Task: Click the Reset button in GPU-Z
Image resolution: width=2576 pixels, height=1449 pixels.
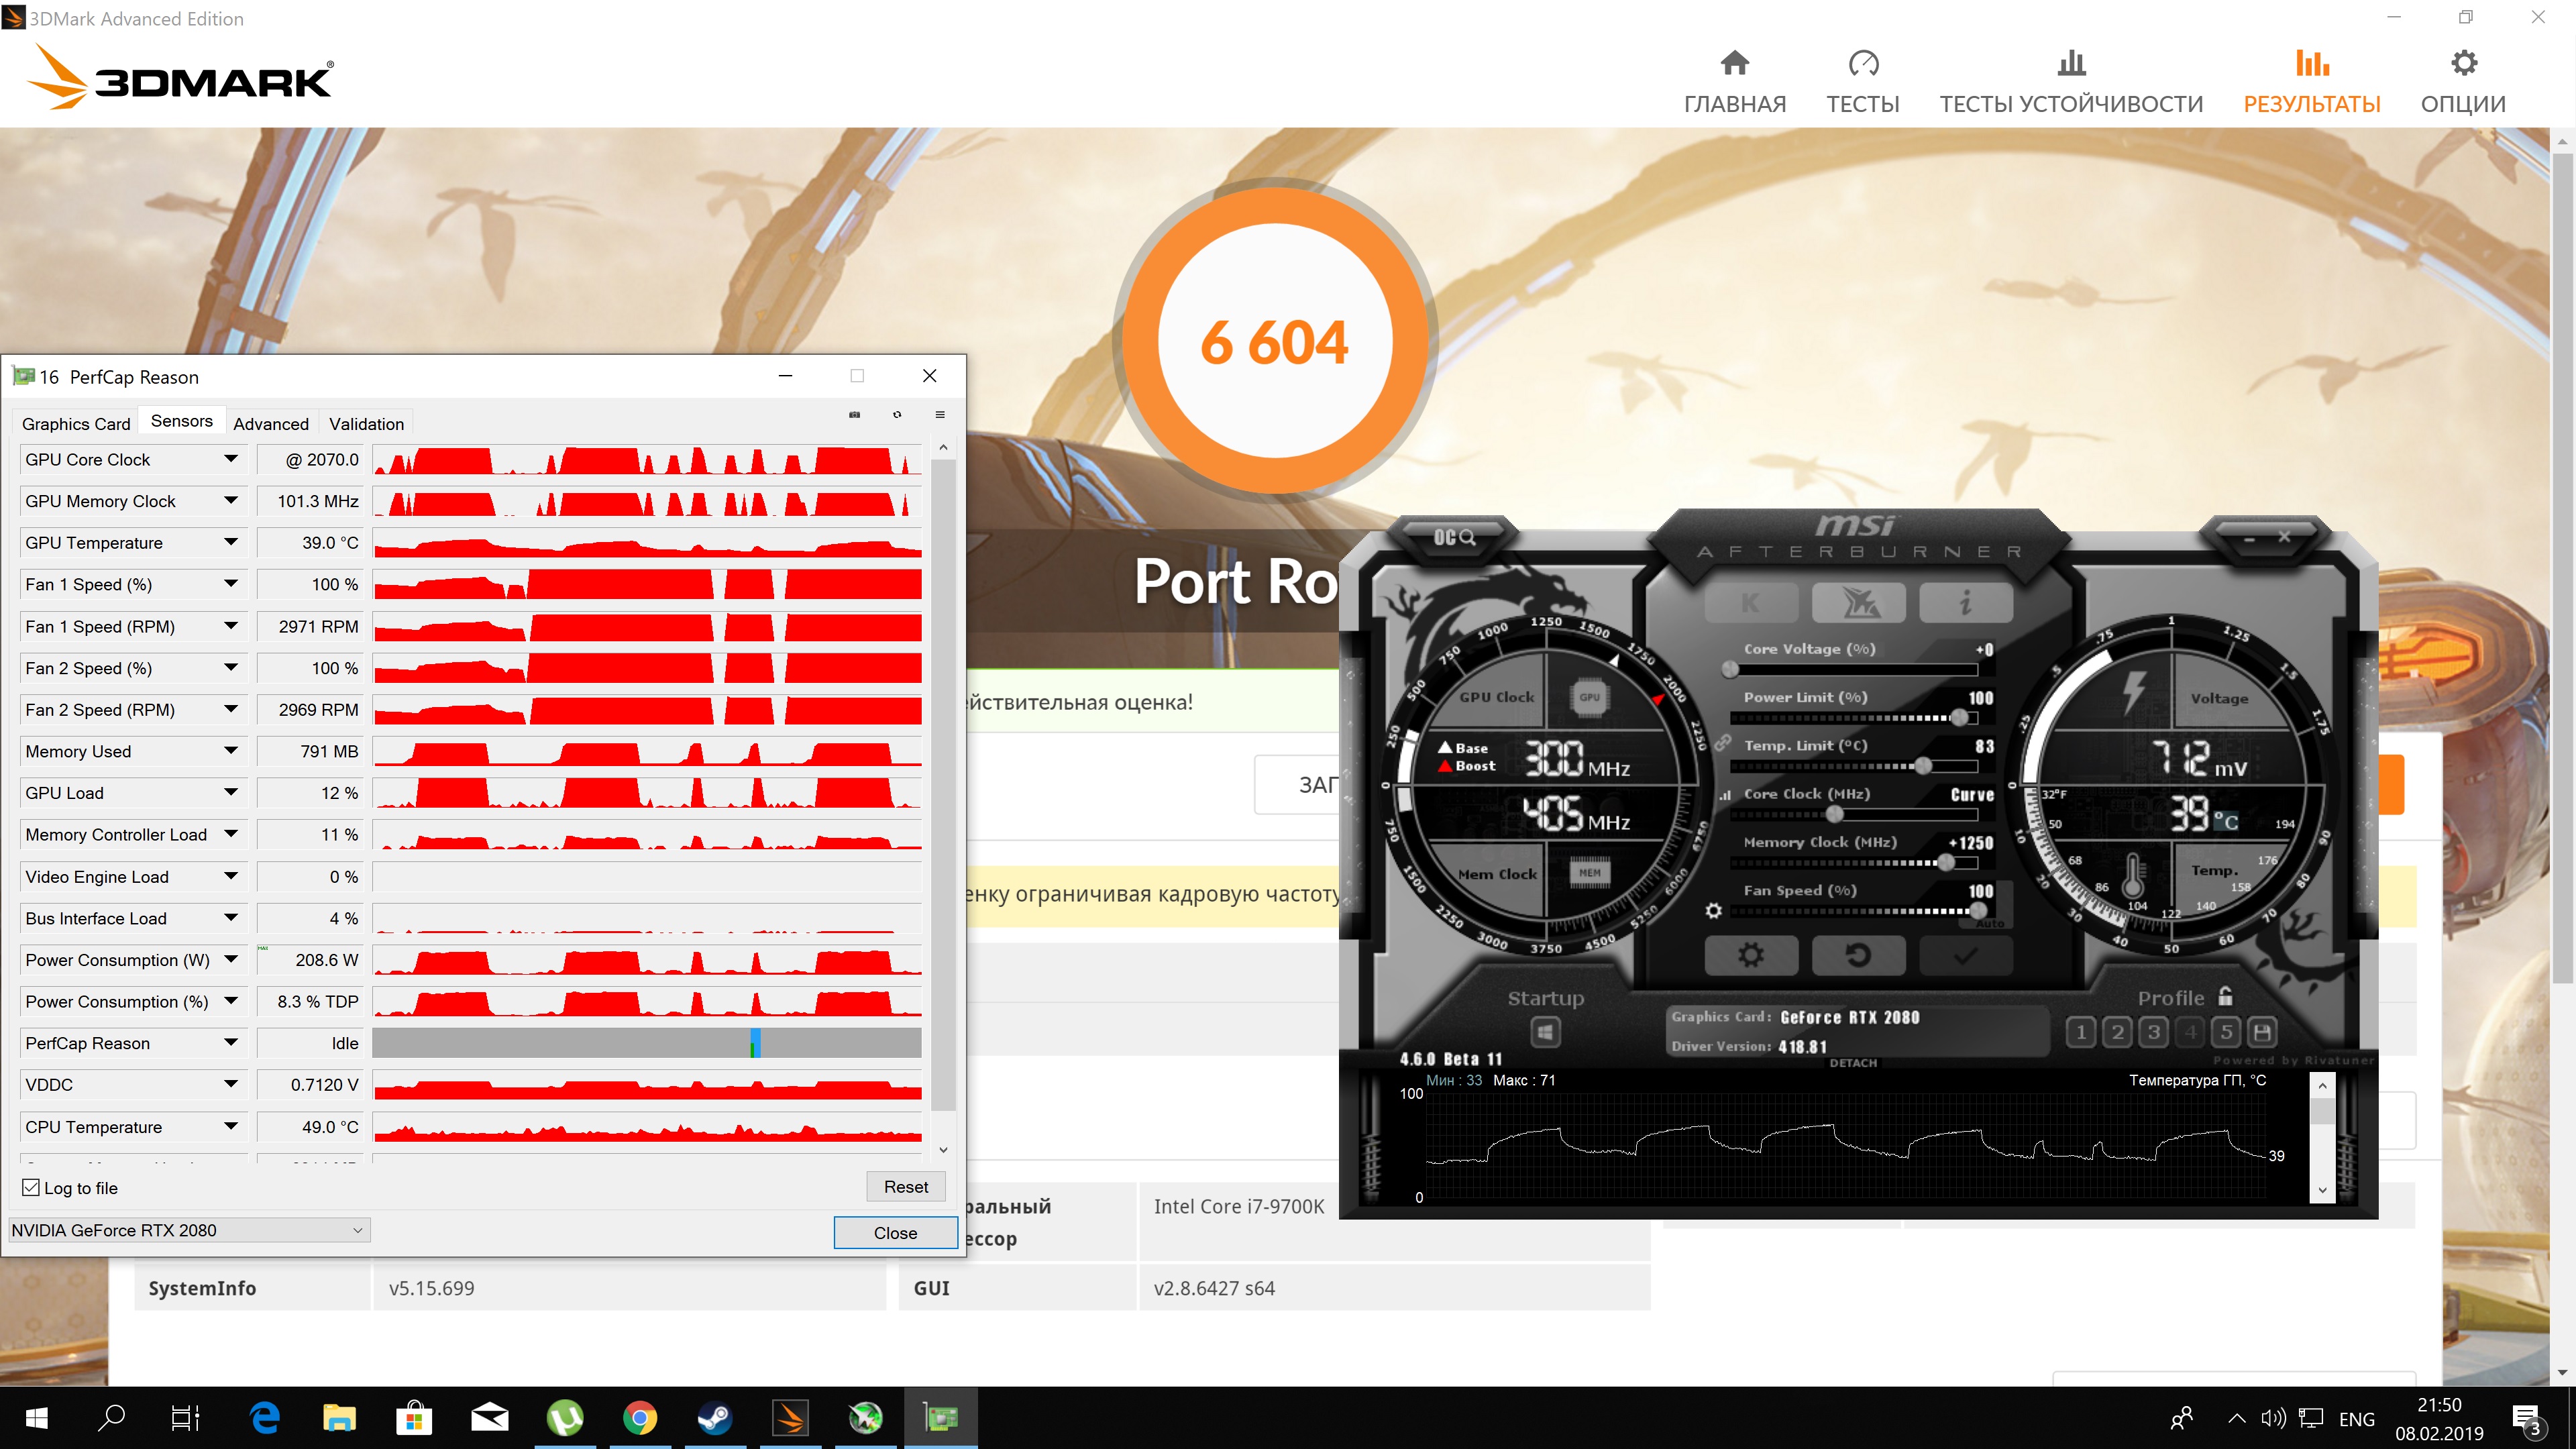Action: [x=905, y=1186]
